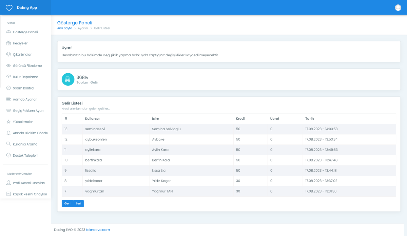This screenshot has width=407, height=236.
Task: Open the user avatar profile menu
Action: coord(398,7)
